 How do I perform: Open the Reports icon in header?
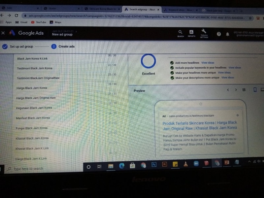click(191, 33)
